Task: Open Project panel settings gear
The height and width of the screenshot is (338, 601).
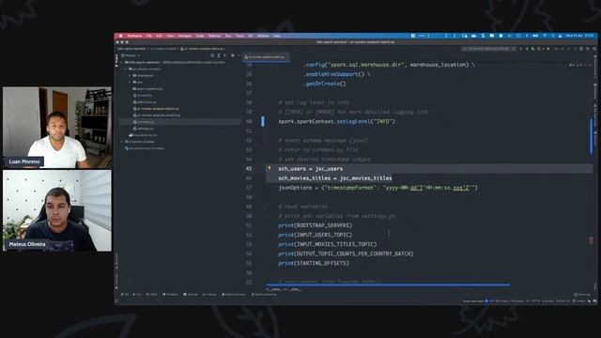Action: tap(233, 55)
